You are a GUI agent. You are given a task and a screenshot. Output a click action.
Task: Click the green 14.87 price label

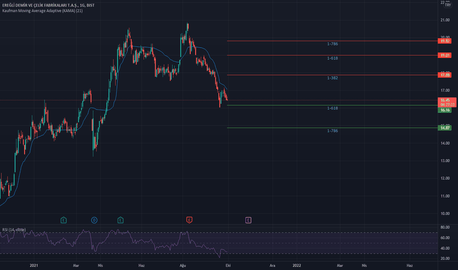pyautogui.click(x=445, y=128)
